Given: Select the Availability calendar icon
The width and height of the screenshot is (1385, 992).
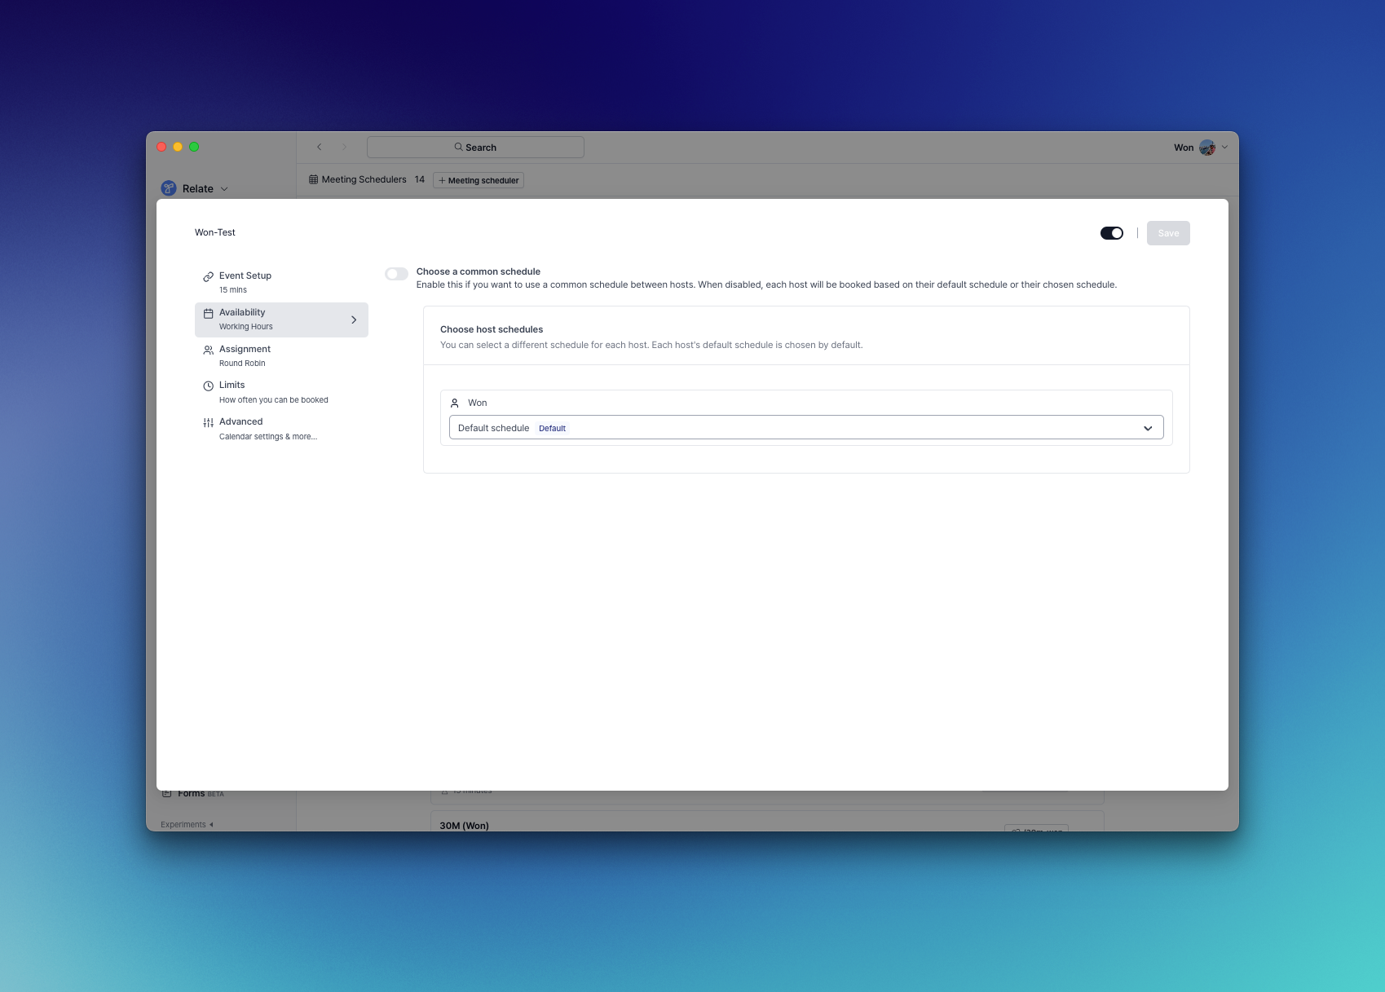Looking at the screenshot, I should [208, 312].
